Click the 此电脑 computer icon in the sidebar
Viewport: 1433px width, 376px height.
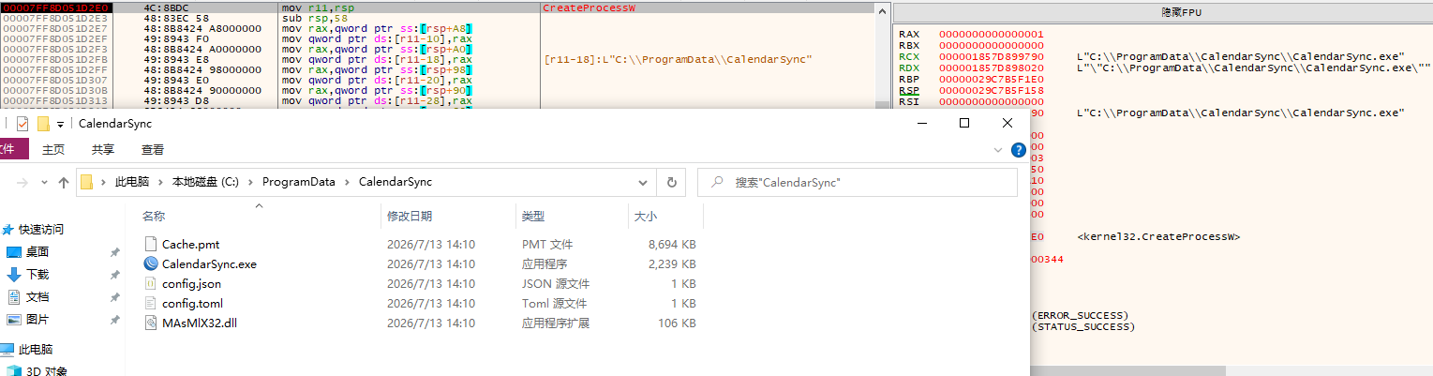pos(7,349)
